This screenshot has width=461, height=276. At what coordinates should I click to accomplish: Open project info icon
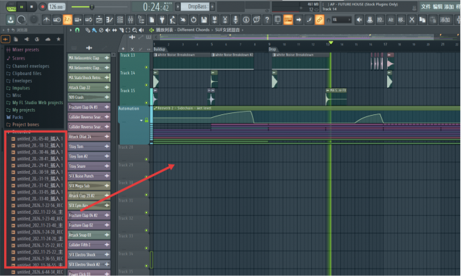[246, 20]
